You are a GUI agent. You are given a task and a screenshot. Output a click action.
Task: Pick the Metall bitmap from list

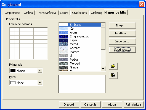click(80, 44)
